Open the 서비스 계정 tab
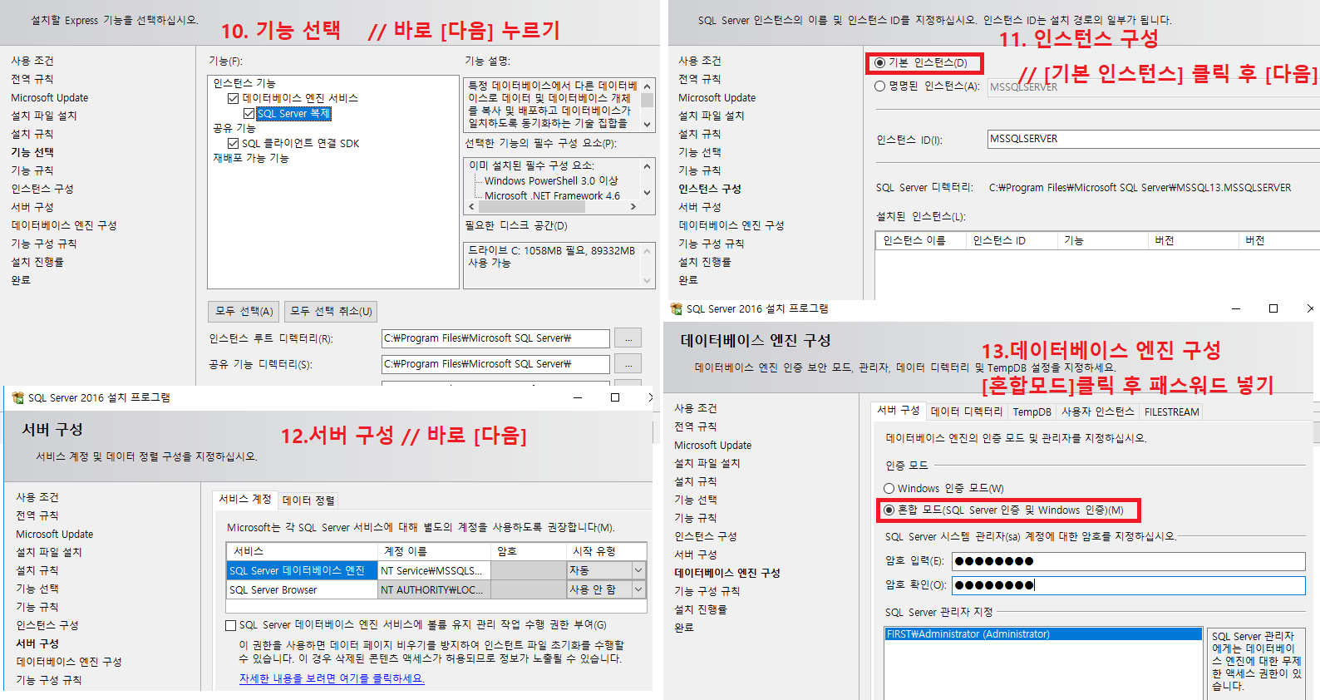 click(x=244, y=499)
